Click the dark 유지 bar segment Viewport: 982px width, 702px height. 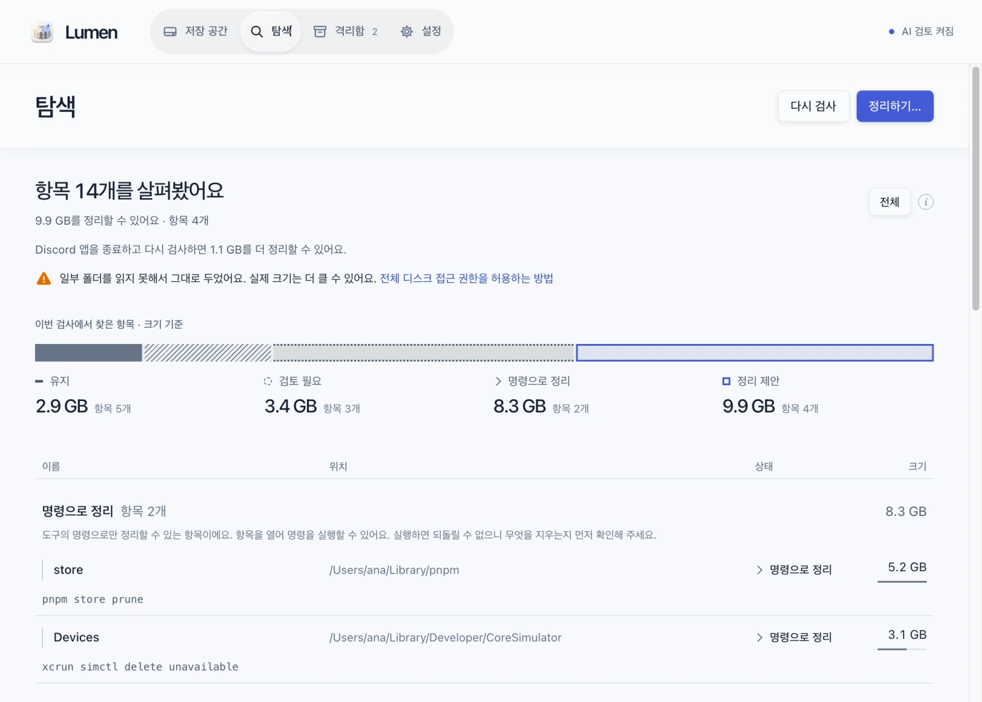tap(88, 353)
